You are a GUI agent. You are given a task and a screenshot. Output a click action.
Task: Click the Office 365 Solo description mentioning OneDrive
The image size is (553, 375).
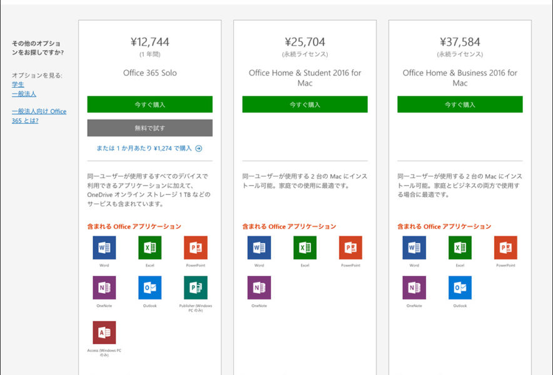149,190
